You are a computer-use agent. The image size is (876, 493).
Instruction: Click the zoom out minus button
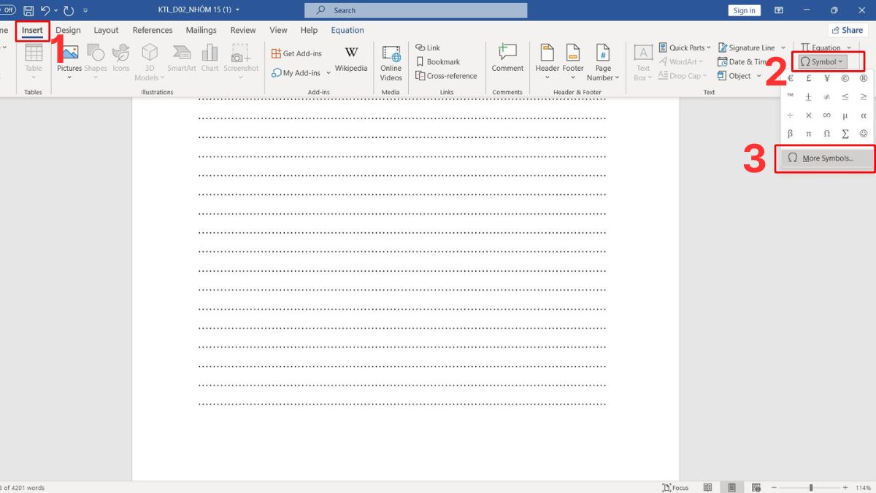[773, 487]
